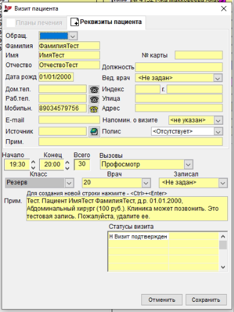
Task: Click the city field after г.
Action: tap(195, 89)
